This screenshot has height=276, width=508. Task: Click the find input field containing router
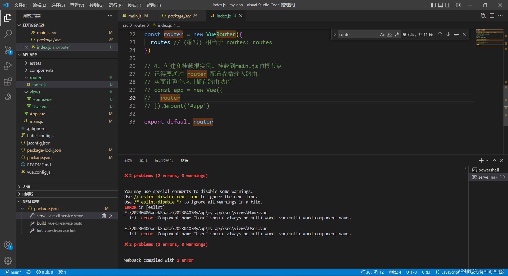[357, 34]
